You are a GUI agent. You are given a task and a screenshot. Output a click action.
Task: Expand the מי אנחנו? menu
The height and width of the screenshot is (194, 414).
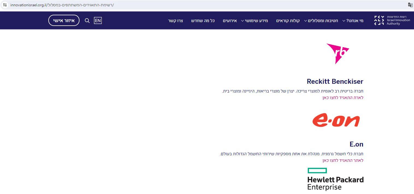coord(353,21)
